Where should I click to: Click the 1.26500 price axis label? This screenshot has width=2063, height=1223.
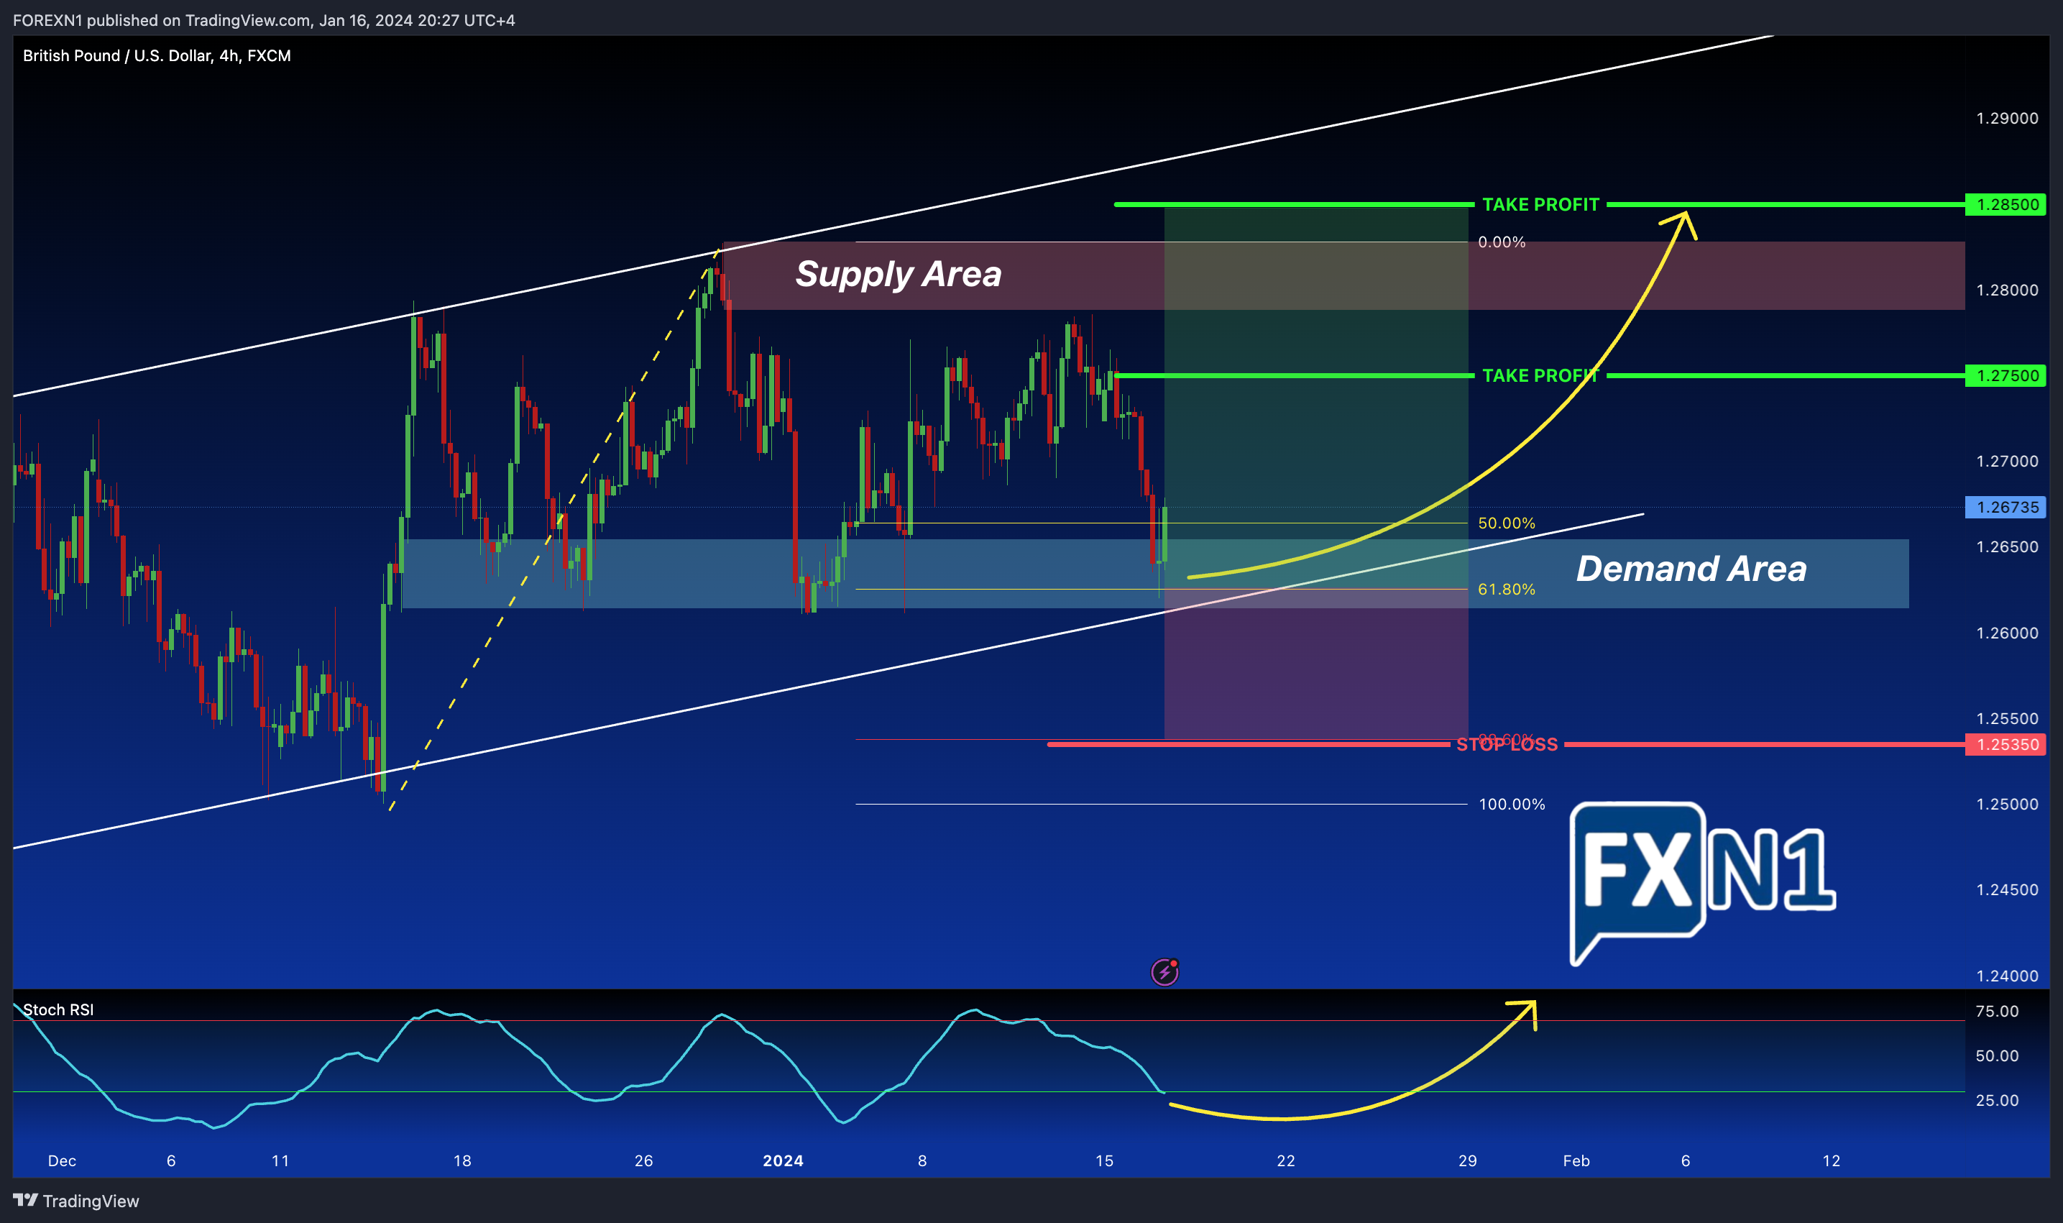2007,547
